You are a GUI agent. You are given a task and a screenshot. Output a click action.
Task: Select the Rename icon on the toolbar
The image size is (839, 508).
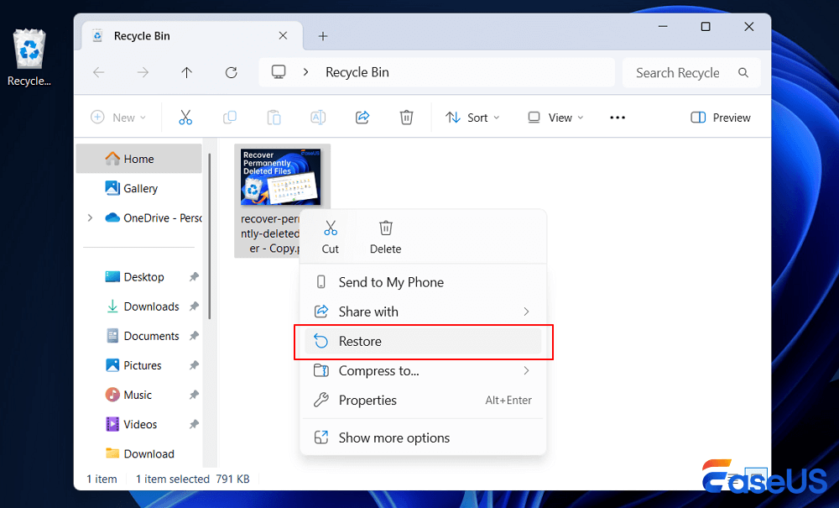[x=318, y=117]
